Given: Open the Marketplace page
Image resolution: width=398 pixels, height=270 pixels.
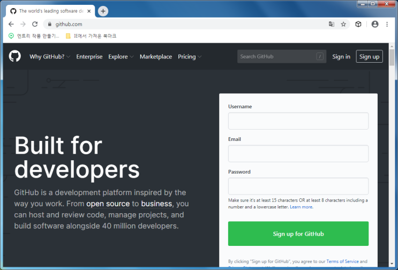Looking at the screenshot, I should click(156, 57).
